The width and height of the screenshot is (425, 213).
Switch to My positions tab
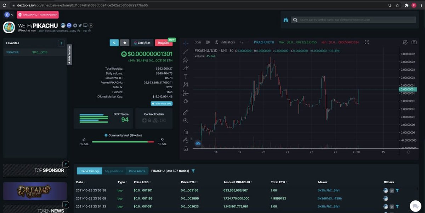pos(114,171)
